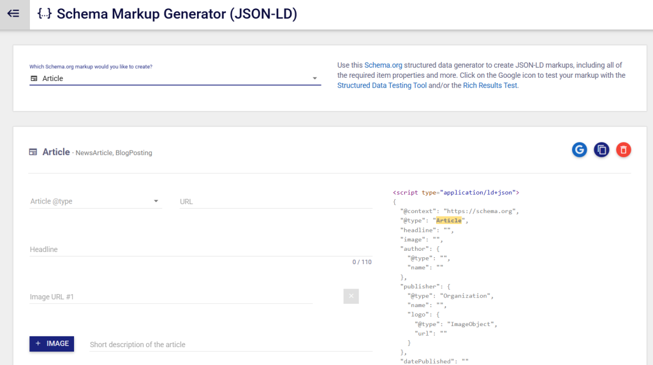Click the Image URL #1 field
Image resolution: width=653 pixels, height=365 pixels.
click(171, 297)
